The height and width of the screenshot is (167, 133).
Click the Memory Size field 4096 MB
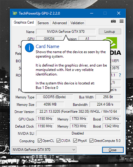50,104
